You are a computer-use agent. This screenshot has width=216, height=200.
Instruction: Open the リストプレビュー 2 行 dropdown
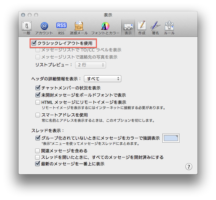click(90, 65)
